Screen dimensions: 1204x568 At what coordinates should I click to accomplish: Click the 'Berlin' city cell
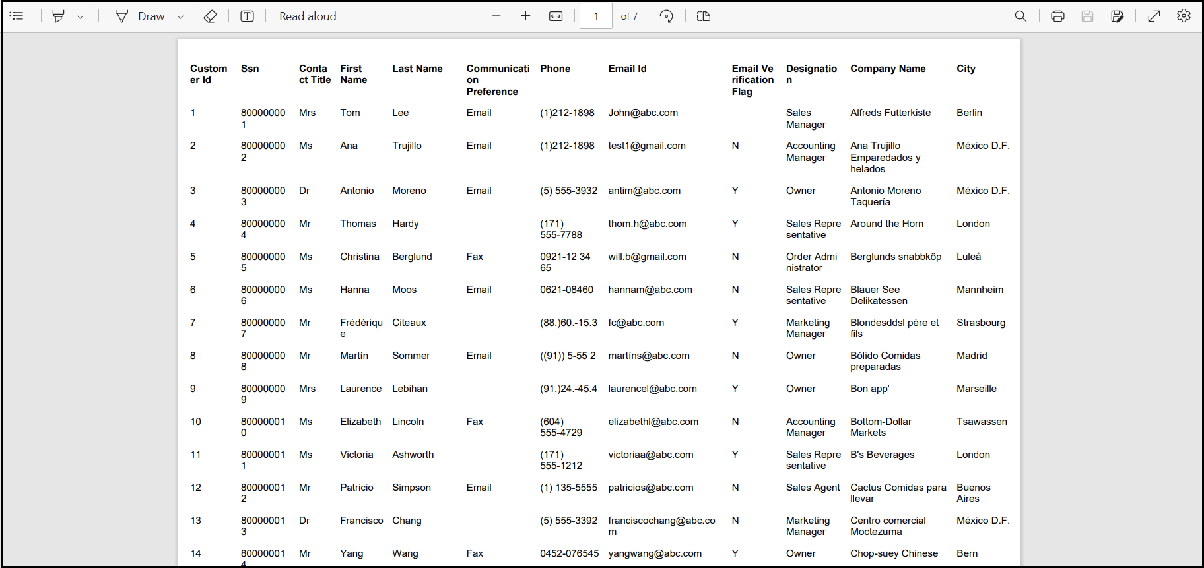[969, 113]
